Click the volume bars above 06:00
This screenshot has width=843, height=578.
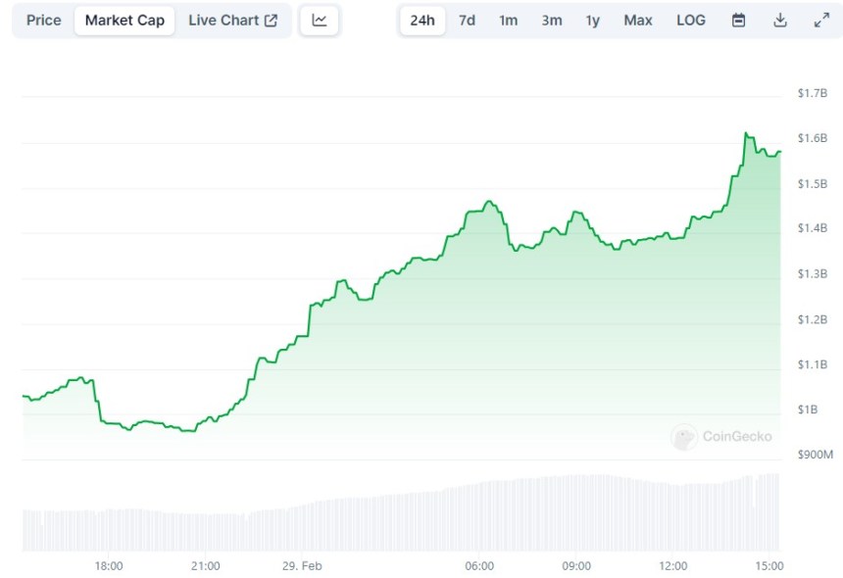480,514
